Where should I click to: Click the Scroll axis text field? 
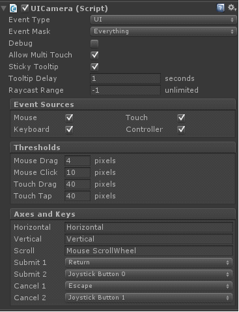pyautogui.click(x=148, y=251)
